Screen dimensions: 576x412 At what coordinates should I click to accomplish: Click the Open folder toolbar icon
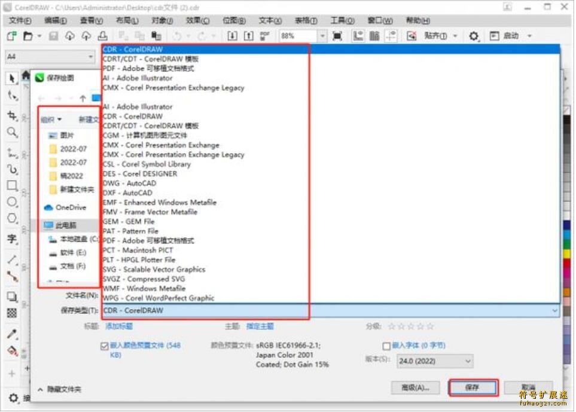point(28,36)
